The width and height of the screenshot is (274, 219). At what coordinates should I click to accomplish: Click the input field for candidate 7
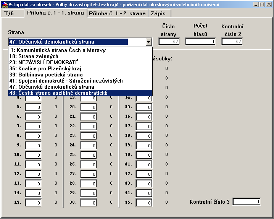tap(33, 126)
